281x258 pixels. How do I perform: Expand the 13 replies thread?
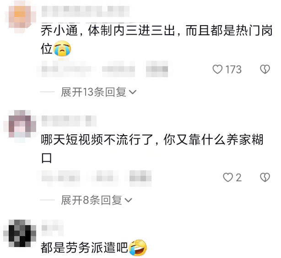98,92
